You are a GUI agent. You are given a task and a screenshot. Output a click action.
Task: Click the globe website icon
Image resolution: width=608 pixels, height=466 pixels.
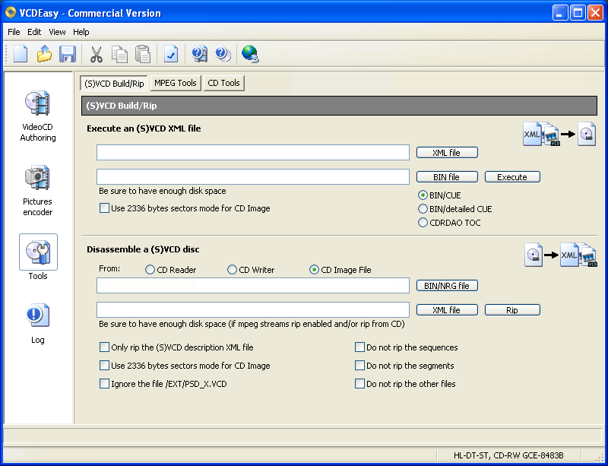(250, 53)
